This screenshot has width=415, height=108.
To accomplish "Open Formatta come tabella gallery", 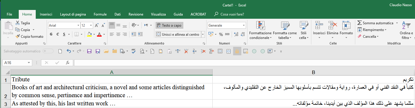I will coord(285,30).
